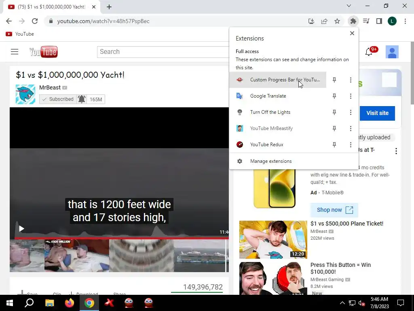Image resolution: width=414 pixels, height=311 pixels.
Task: Pin YouTube MrBeastify extension
Action: (334, 128)
